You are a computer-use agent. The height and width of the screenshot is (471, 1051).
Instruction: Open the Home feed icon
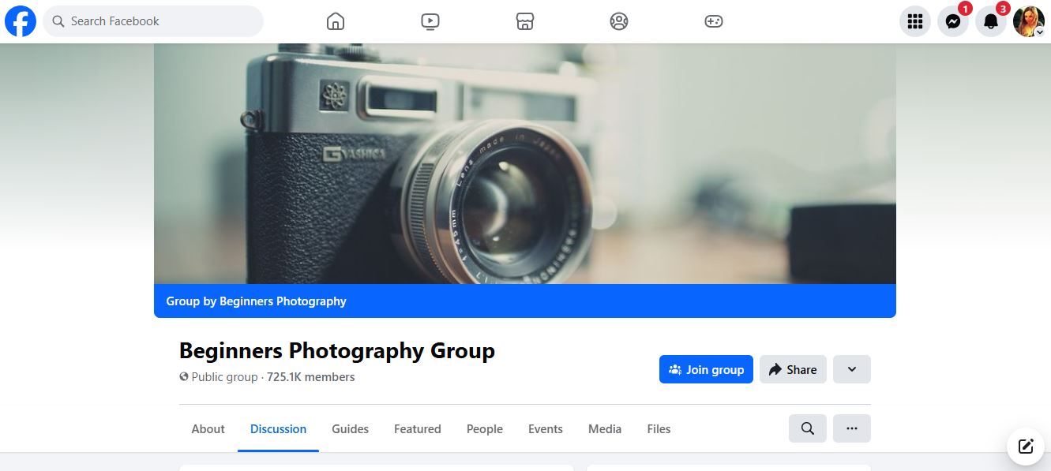[335, 21]
